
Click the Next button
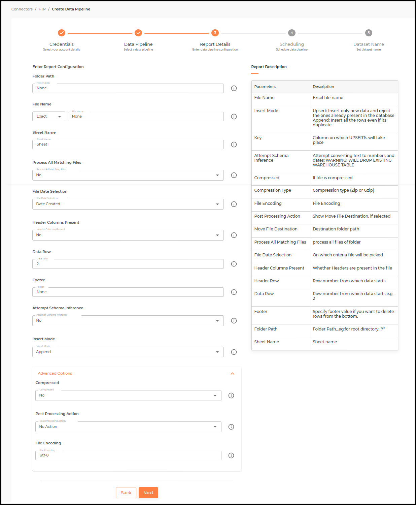(148, 493)
